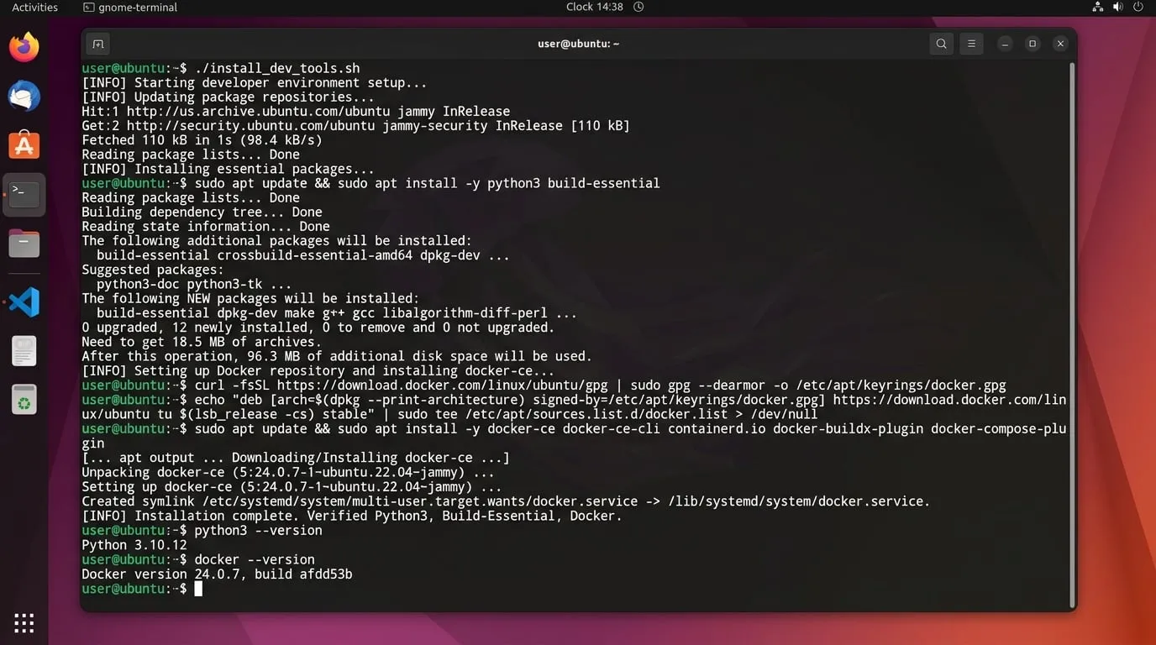Click "Fetched 110 kB in 1s" line

point(202,140)
